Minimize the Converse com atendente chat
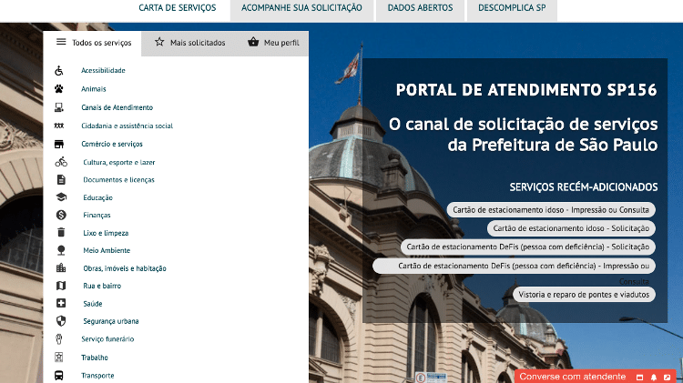The width and height of the screenshot is (683, 383). (640, 378)
